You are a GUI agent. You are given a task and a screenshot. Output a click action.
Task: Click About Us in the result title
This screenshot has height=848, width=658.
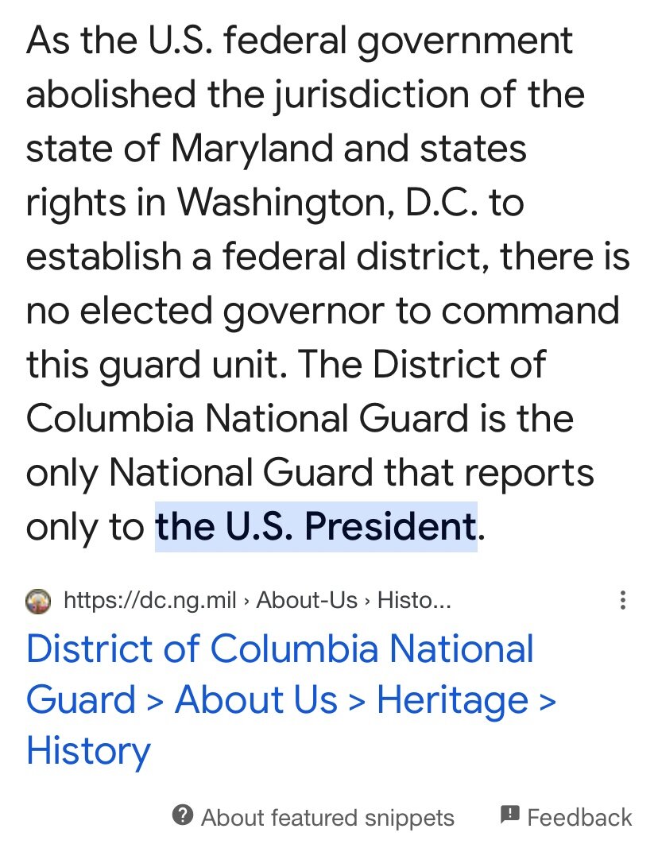coord(256,700)
